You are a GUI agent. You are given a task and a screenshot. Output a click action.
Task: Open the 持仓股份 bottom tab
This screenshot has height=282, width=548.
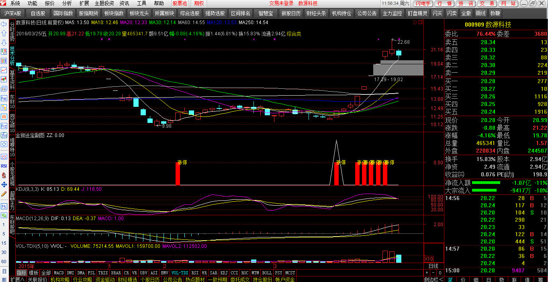click(262, 279)
